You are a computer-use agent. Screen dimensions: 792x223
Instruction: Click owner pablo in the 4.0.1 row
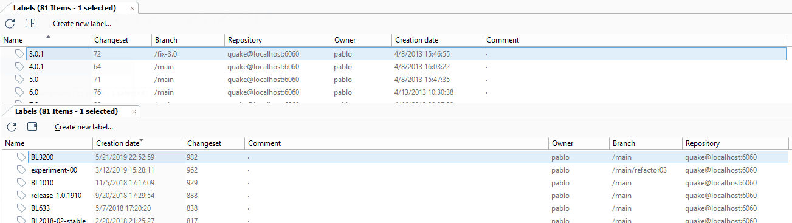[x=343, y=67]
